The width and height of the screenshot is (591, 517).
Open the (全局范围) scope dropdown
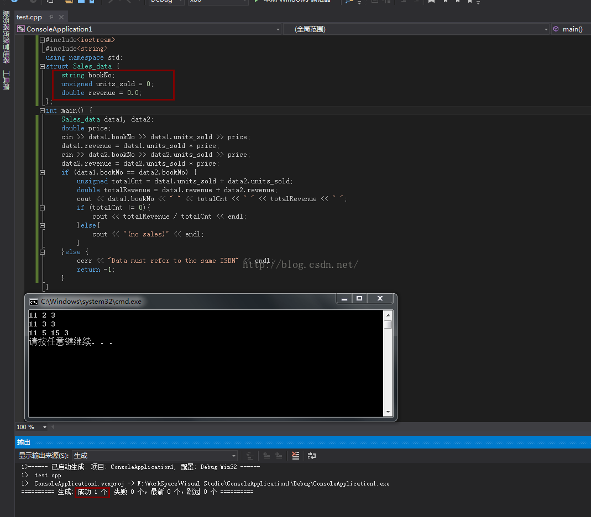546,29
